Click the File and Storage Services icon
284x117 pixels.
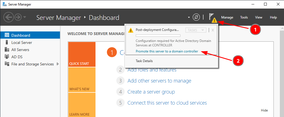click(7, 64)
